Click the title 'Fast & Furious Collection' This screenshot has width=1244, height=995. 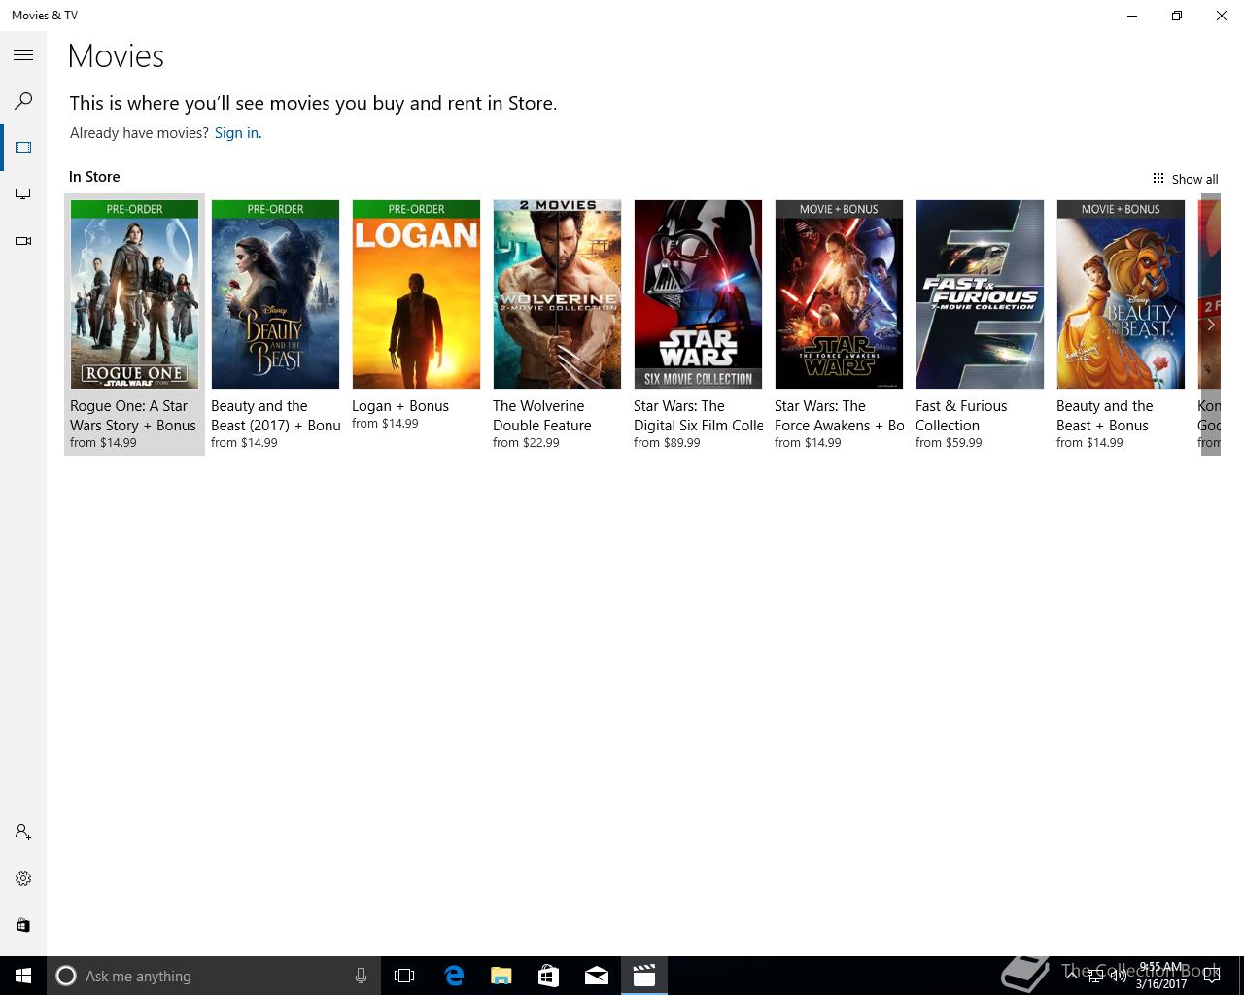[x=961, y=416]
